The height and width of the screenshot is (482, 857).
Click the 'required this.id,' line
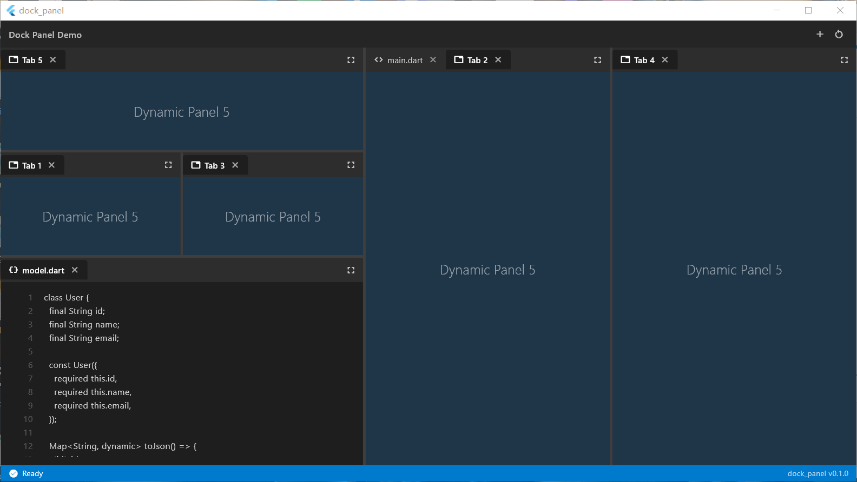point(85,379)
